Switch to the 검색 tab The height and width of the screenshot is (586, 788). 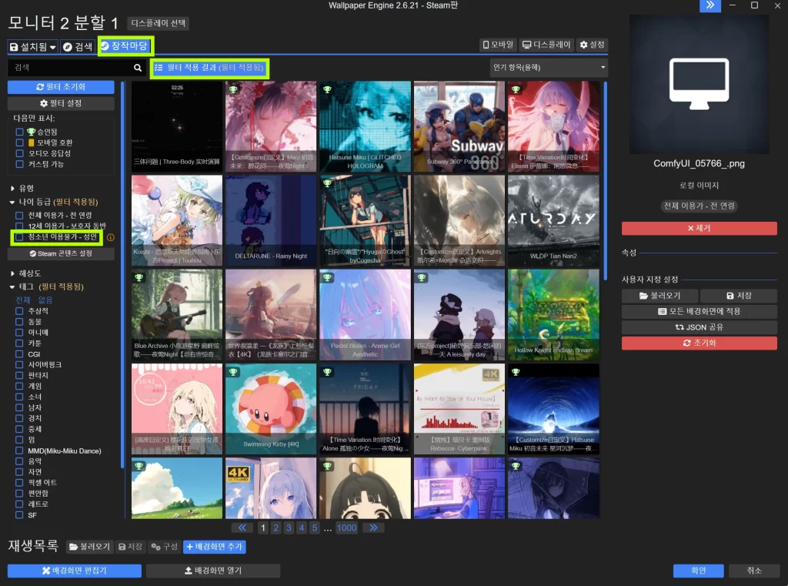78,47
